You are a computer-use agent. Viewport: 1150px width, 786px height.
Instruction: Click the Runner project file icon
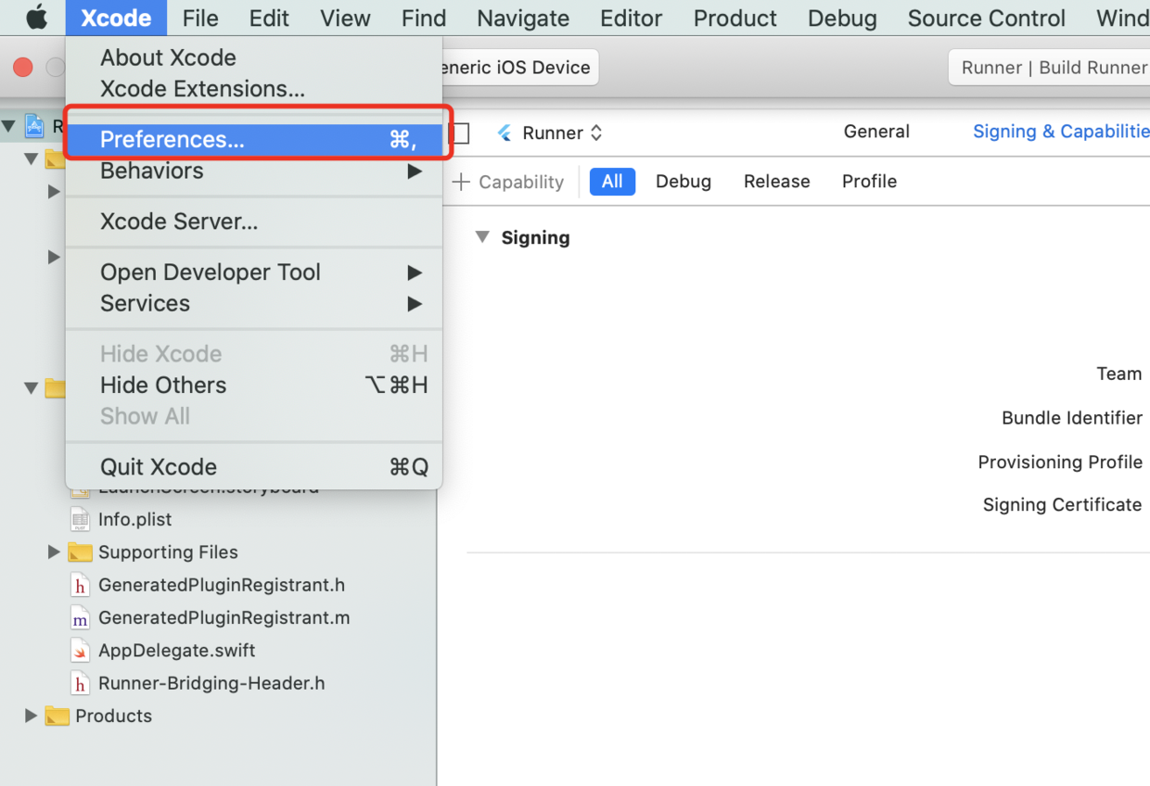[x=35, y=126]
